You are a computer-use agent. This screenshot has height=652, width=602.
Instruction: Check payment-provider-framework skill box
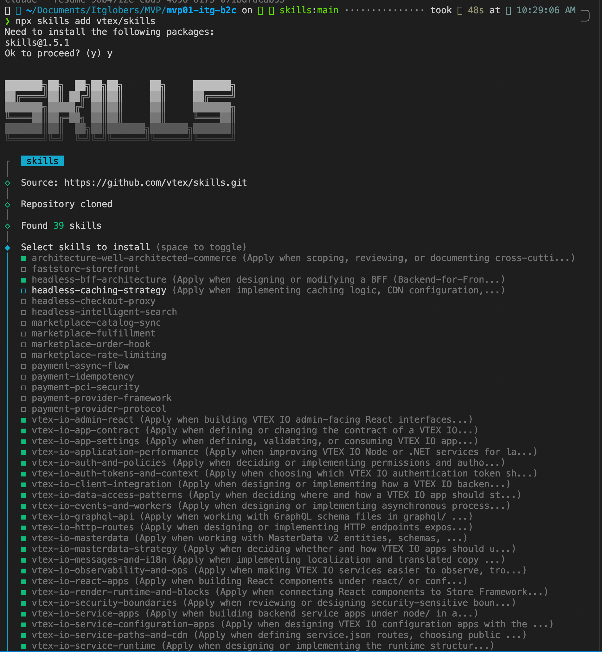23,398
